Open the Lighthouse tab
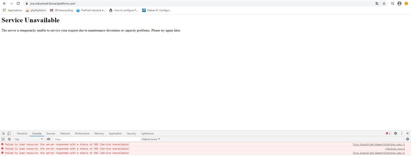 point(147,133)
